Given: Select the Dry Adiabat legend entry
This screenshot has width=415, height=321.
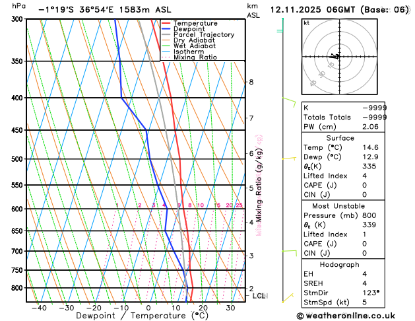Looking at the screenshot, I should [x=188, y=40].
